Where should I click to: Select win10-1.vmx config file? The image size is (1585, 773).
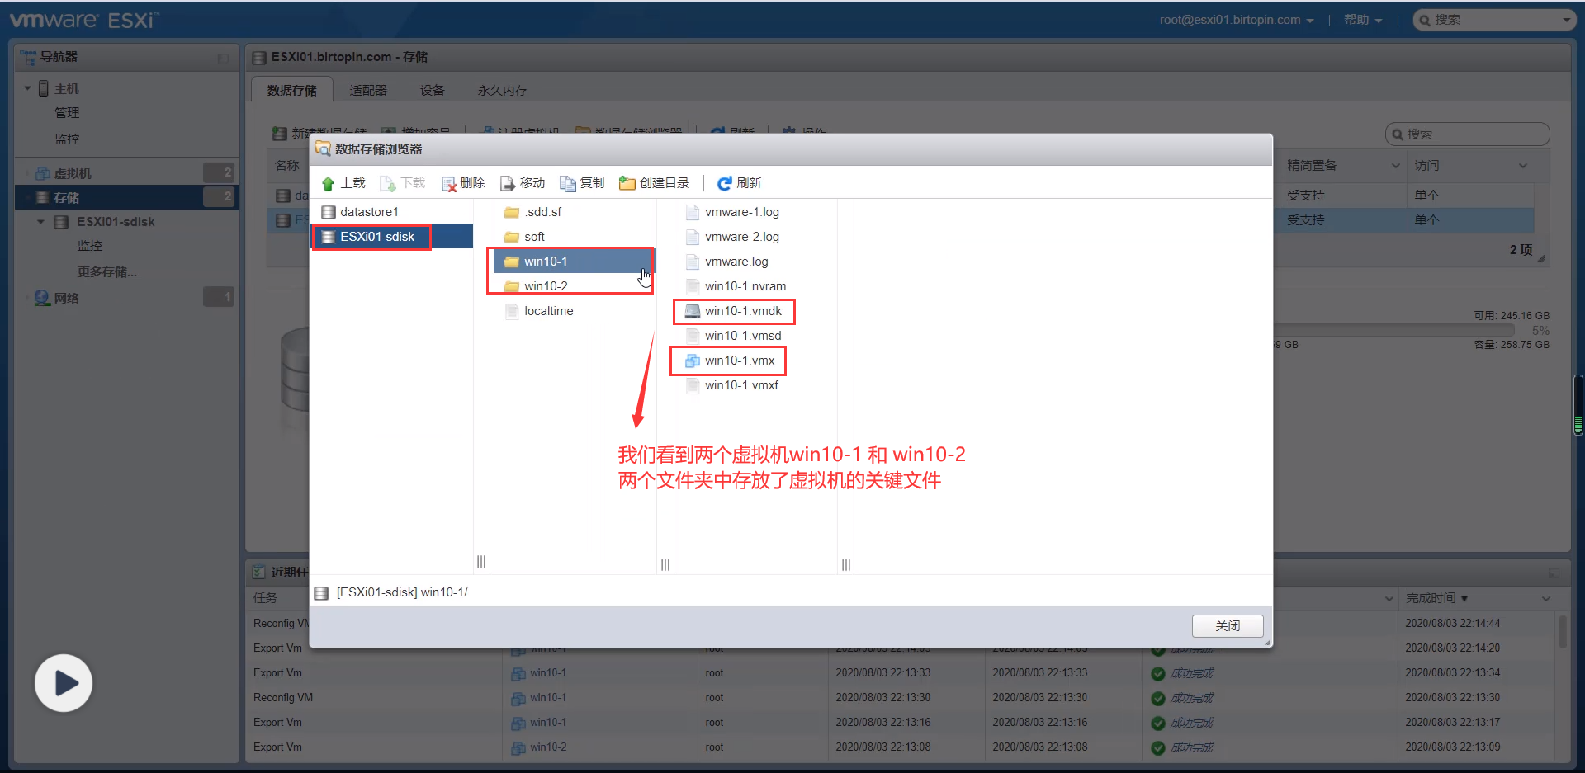(740, 361)
